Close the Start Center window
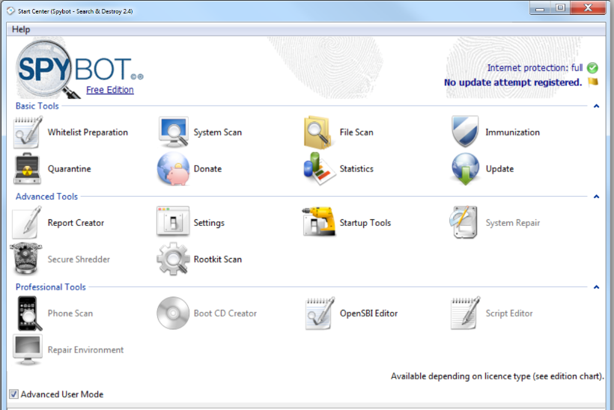Image resolution: width=614 pixels, height=410 pixels. (x=588, y=7)
